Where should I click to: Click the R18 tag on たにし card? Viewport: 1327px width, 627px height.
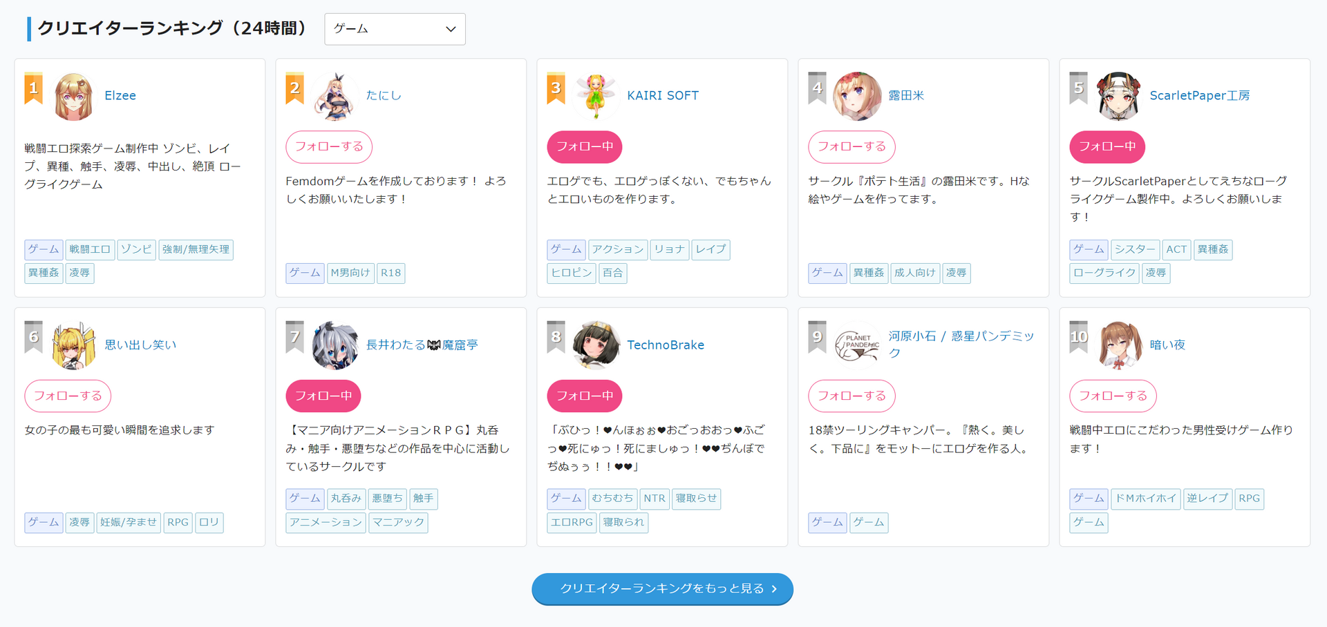(x=390, y=273)
